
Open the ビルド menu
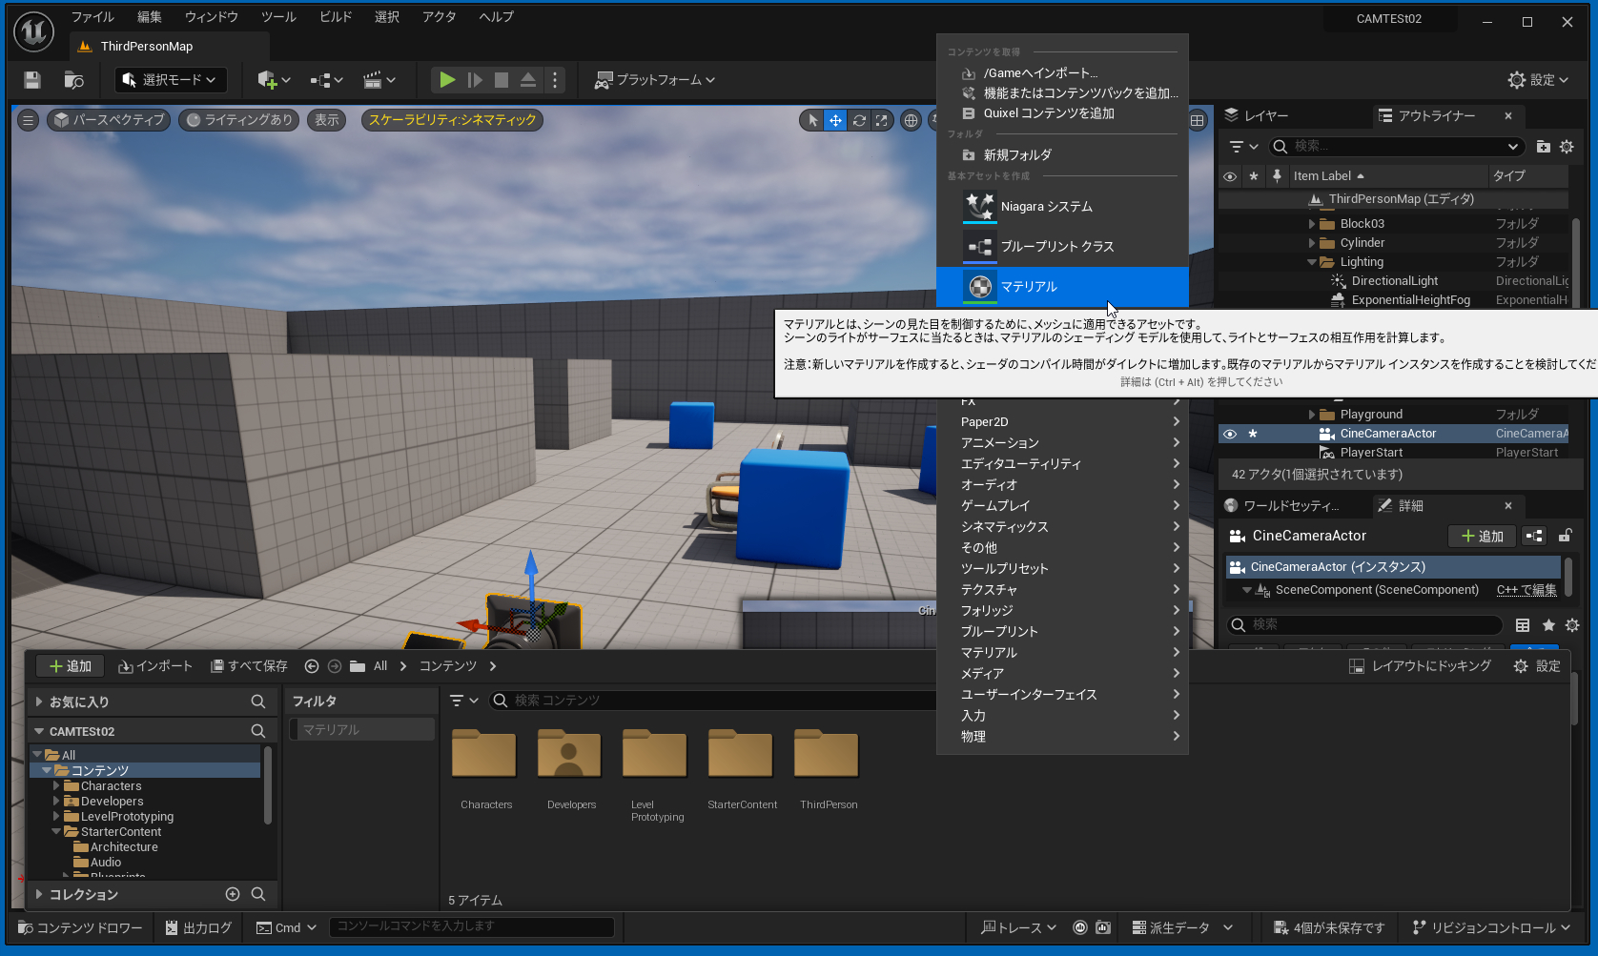pos(336,17)
